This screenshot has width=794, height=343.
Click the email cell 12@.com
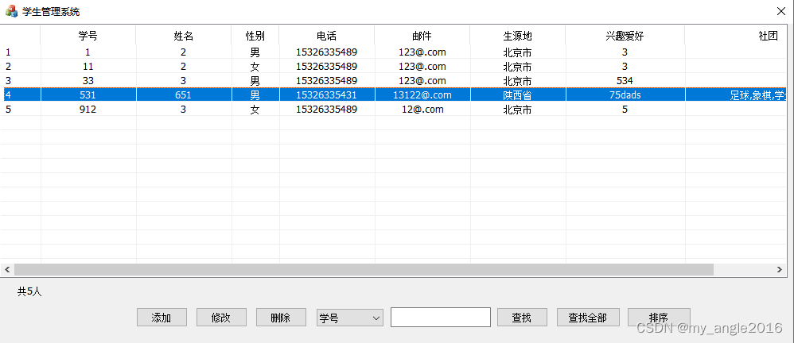(422, 109)
